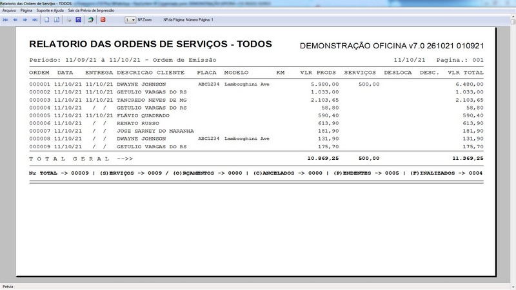The width and height of the screenshot is (516, 290).
Task: Click Prévia label in status bar
Action: point(8,286)
